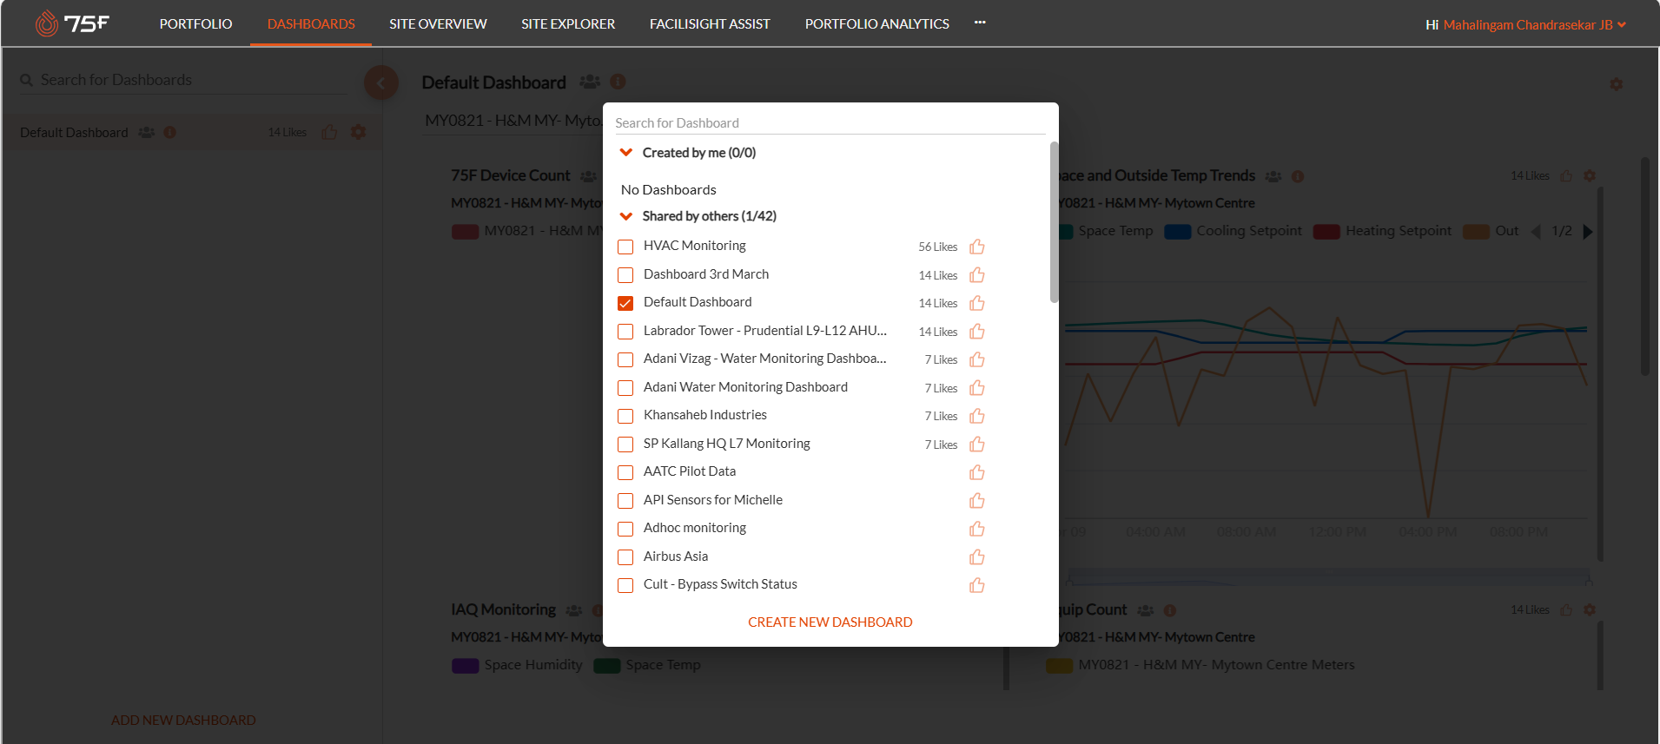The height and width of the screenshot is (744, 1660).
Task: Check SP Kallang HQ L7 Monitoring checkbox
Action: click(x=625, y=444)
